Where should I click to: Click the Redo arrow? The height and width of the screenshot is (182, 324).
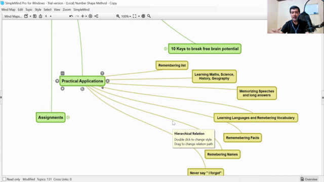(x=77, y=16)
